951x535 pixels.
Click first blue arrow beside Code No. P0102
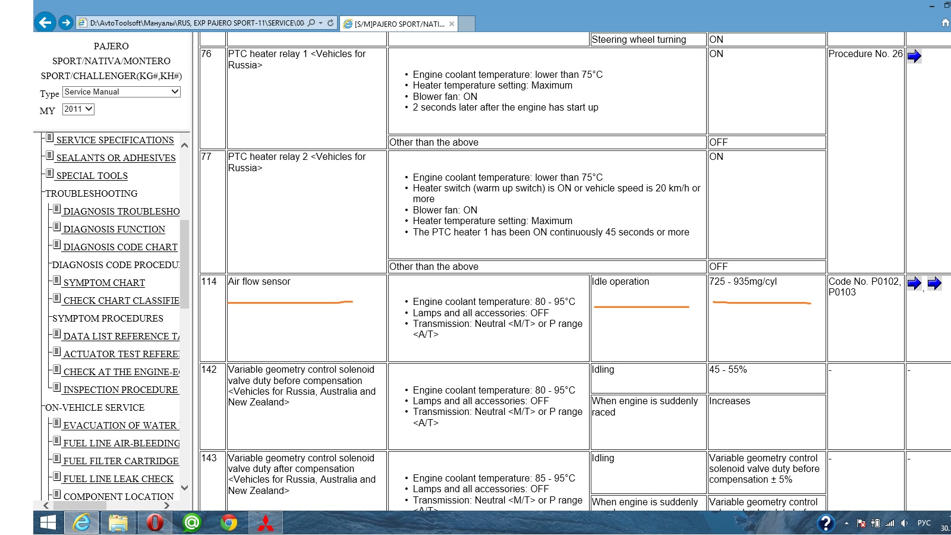[914, 284]
